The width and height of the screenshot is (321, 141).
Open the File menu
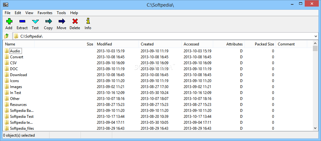click(x=8, y=13)
